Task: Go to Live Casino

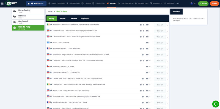Action: click(99, 4)
